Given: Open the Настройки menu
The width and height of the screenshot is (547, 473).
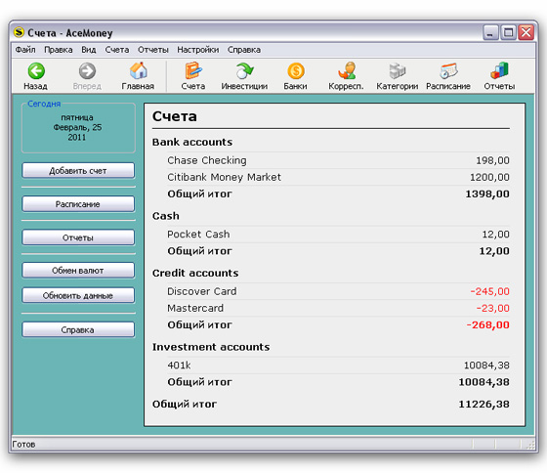Looking at the screenshot, I should tap(197, 50).
